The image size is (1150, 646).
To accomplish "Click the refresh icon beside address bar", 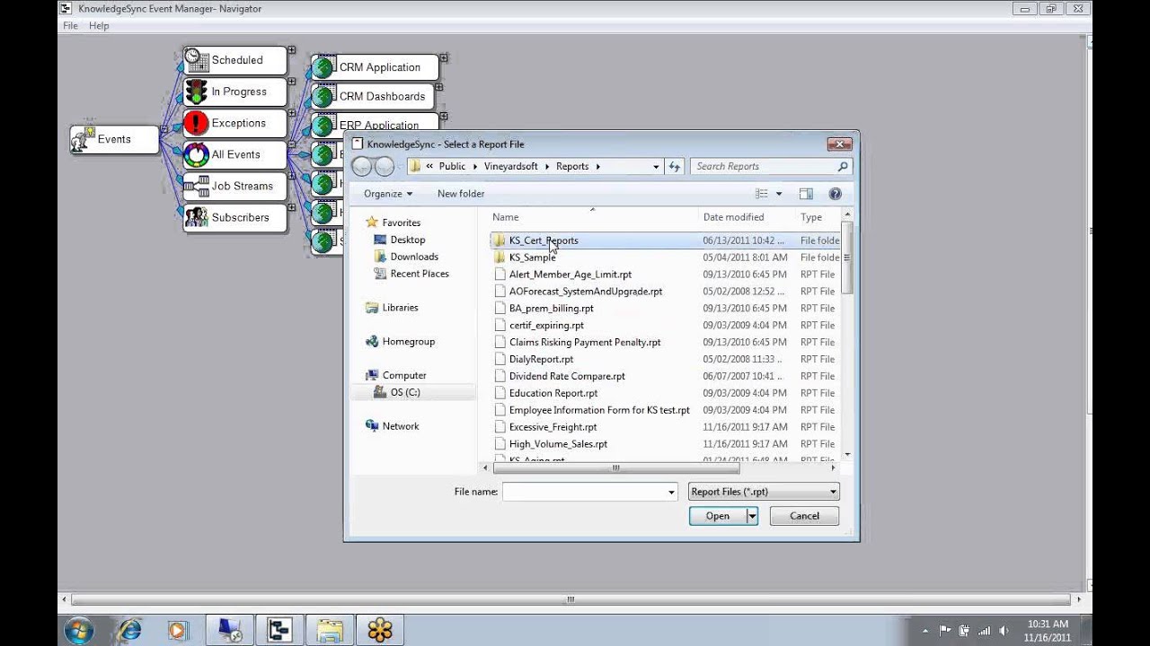I will coord(675,166).
